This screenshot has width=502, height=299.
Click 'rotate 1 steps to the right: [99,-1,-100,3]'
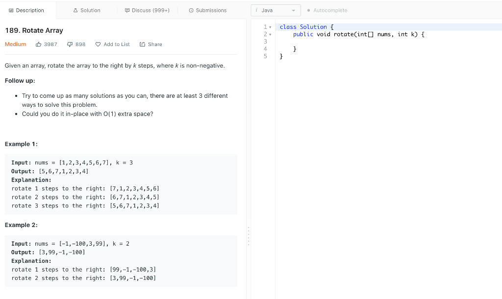(x=83, y=270)
